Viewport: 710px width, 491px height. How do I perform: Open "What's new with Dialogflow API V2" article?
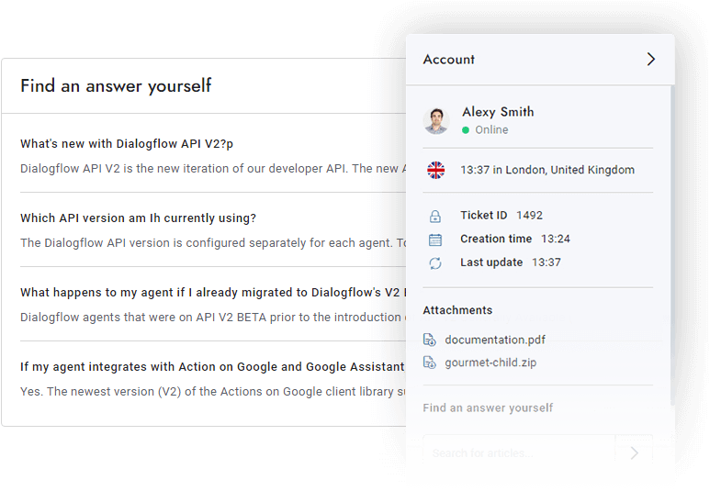[133, 144]
